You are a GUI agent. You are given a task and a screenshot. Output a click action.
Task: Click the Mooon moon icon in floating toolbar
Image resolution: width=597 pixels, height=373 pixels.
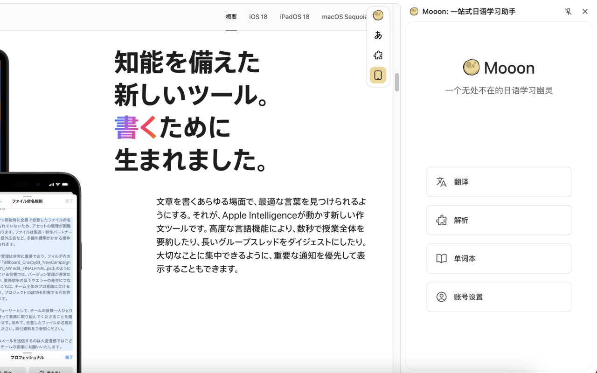click(x=378, y=15)
